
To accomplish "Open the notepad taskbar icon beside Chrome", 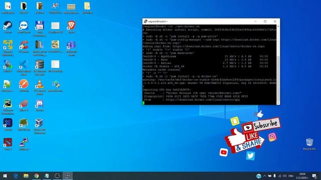I will coord(47,175).
